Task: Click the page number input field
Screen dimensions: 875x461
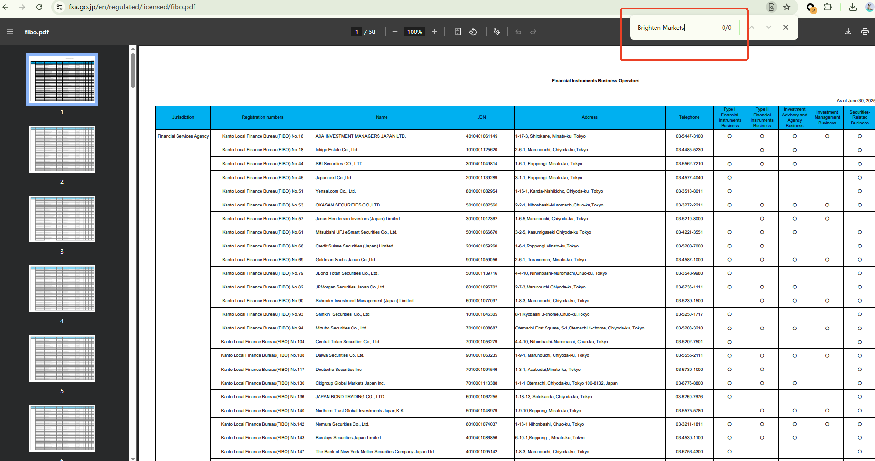Action: pyautogui.click(x=357, y=32)
